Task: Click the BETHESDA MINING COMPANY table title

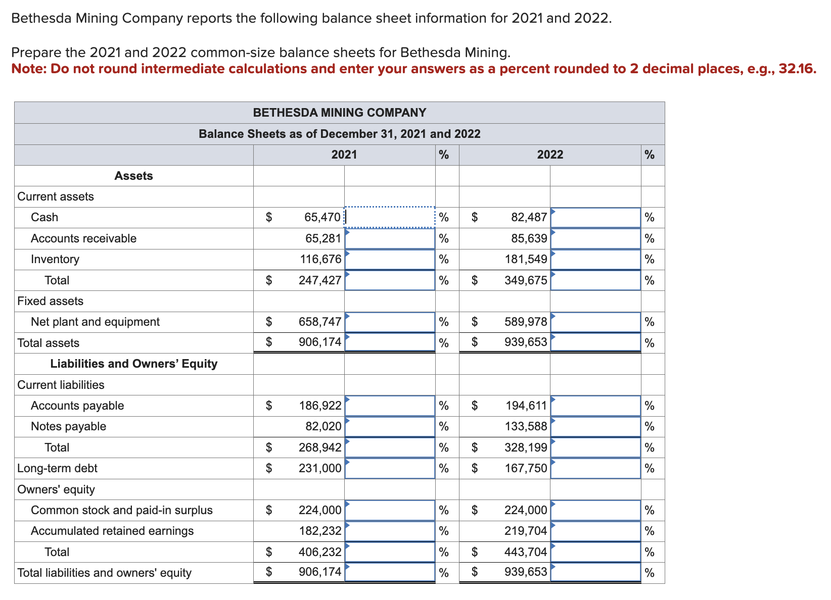Action: (x=340, y=113)
